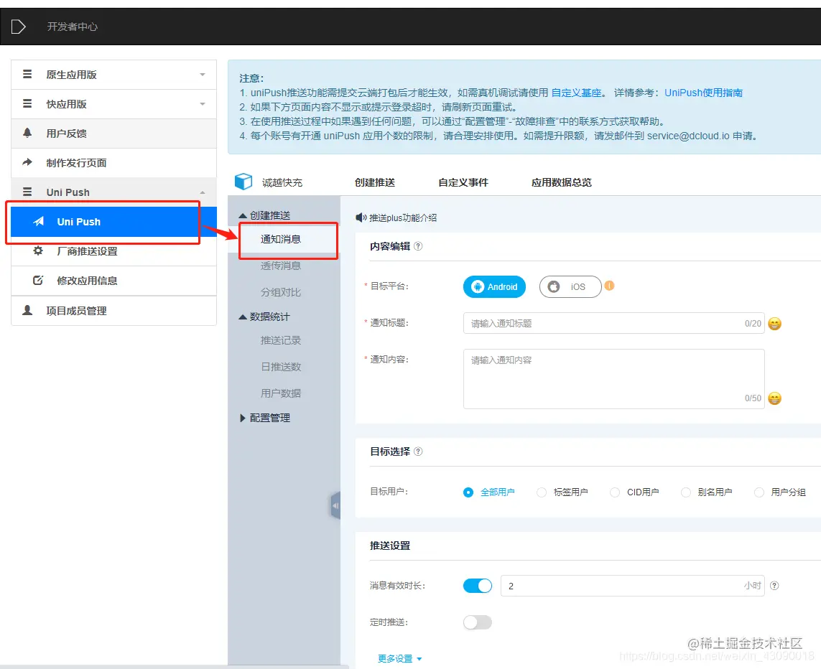
Task: Collapse the Uni Push section arrow
Action: tap(203, 192)
